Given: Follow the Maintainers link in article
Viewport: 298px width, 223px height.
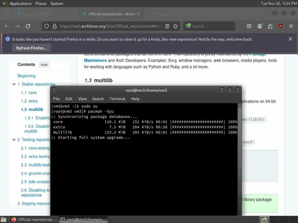Looking at the screenshot, I should [95, 60].
